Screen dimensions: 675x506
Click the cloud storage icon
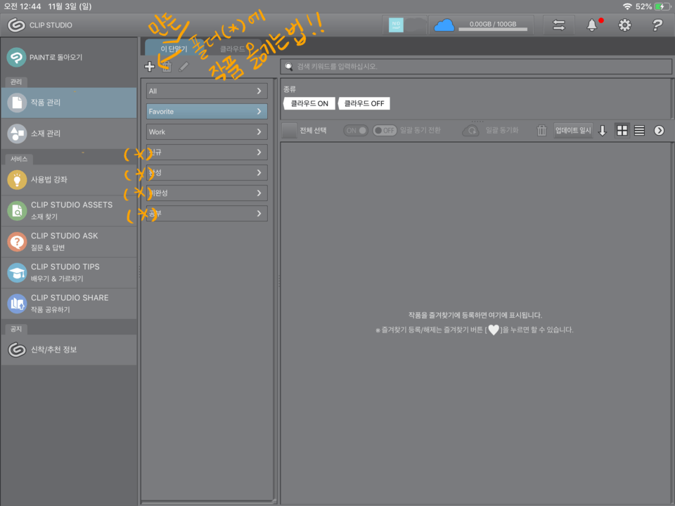point(444,25)
